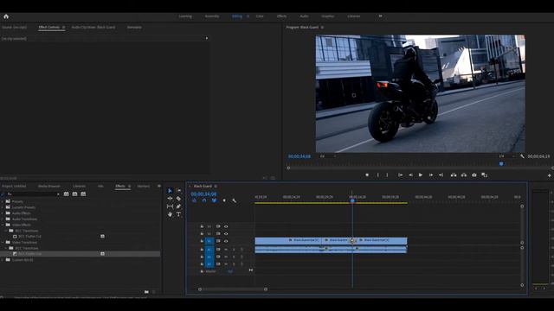This screenshot has height=311, width=554.
Task: Switch to the Audio workspace
Action: coord(304,16)
